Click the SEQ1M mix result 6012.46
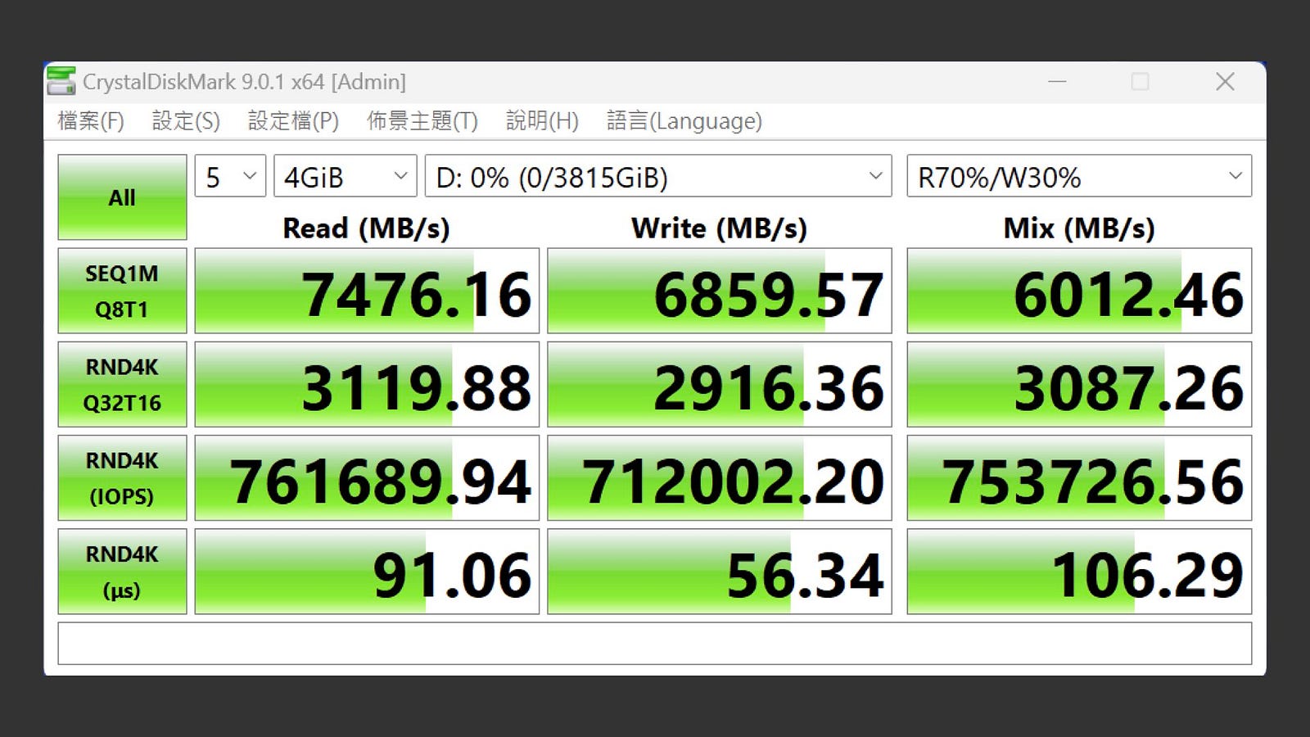 [x=1079, y=291]
